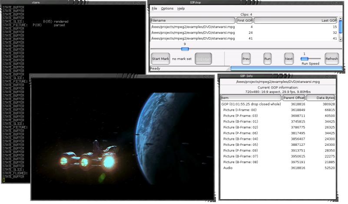This screenshot has width=348, height=204.
Task: Select Picture (B-Frame: 05) row
Action: (x=278, y=145)
